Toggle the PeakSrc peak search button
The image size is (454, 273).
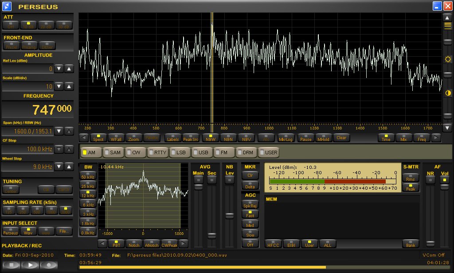pyautogui.click(x=191, y=138)
